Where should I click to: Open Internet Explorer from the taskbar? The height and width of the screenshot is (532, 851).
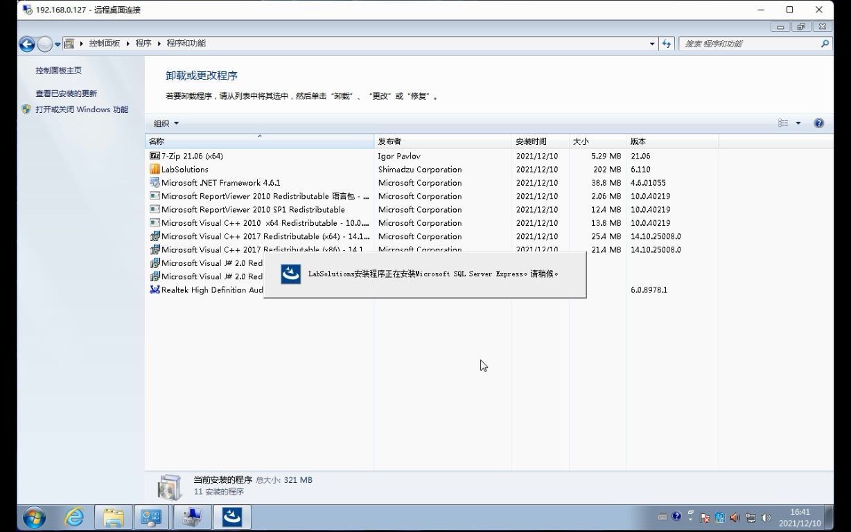tap(73, 517)
